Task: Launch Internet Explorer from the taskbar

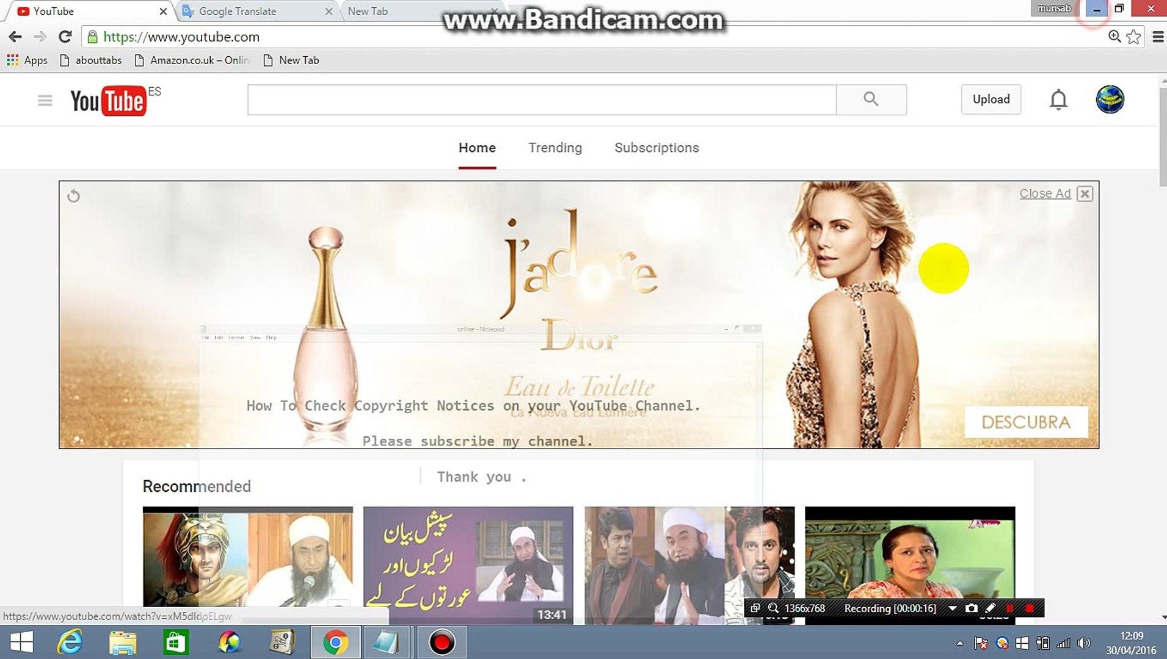Action: pyautogui.click(x=70, y=642)
